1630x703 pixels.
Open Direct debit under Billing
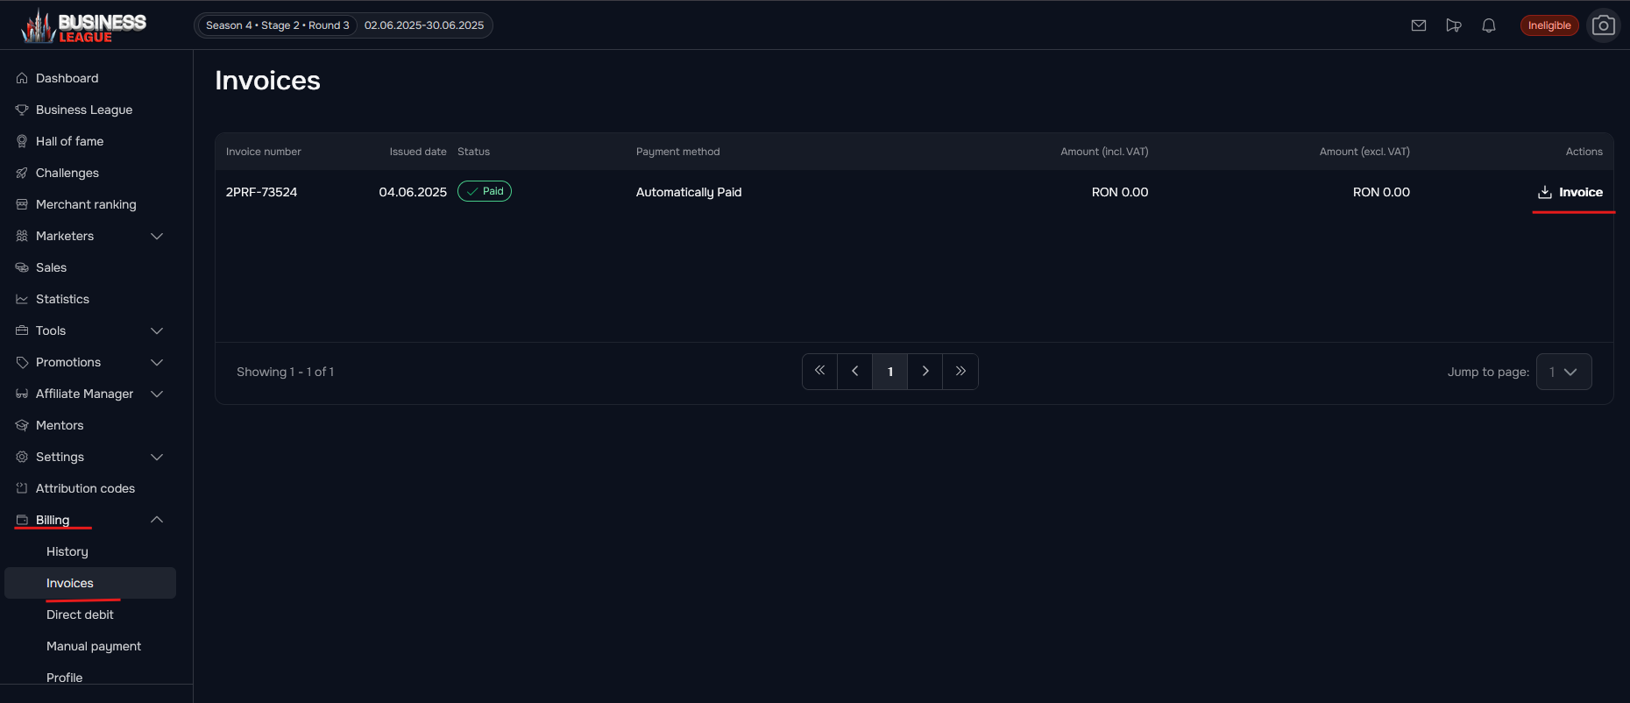[x=80, y=614]
